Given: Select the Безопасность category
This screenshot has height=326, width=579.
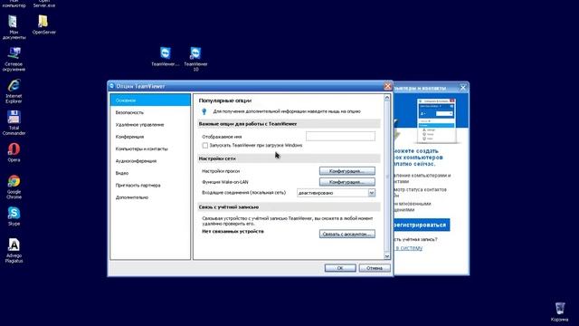Looking at the screenshot, I should [150, 112].
